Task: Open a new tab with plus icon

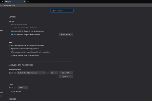Action: 28,2
